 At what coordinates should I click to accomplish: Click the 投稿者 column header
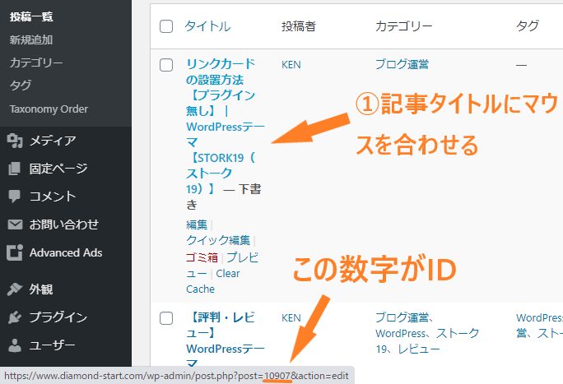click(x=299, y=26)
